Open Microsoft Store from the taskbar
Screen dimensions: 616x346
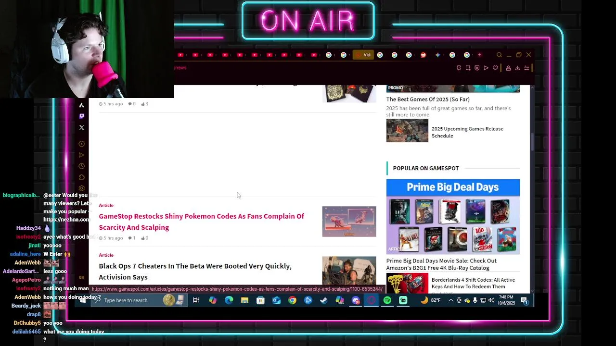coord(260,300)
